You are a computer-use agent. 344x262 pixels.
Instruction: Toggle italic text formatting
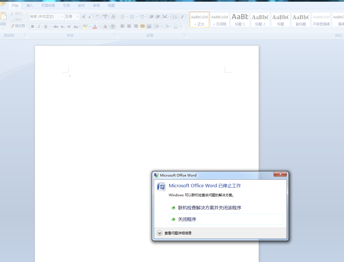point(39,27)
